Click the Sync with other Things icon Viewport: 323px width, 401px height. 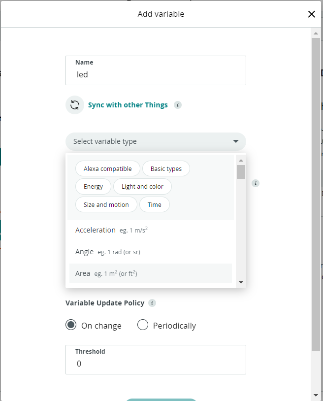[75, 105]
